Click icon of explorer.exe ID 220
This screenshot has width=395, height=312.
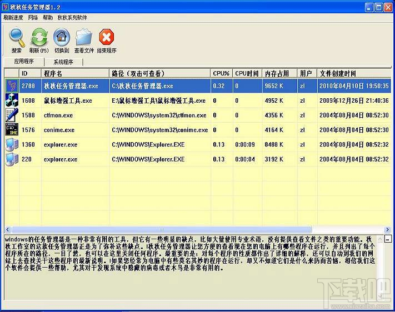12,159
